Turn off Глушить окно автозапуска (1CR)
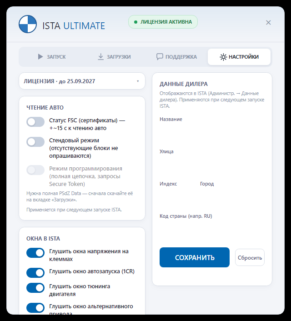 (35, 273)
